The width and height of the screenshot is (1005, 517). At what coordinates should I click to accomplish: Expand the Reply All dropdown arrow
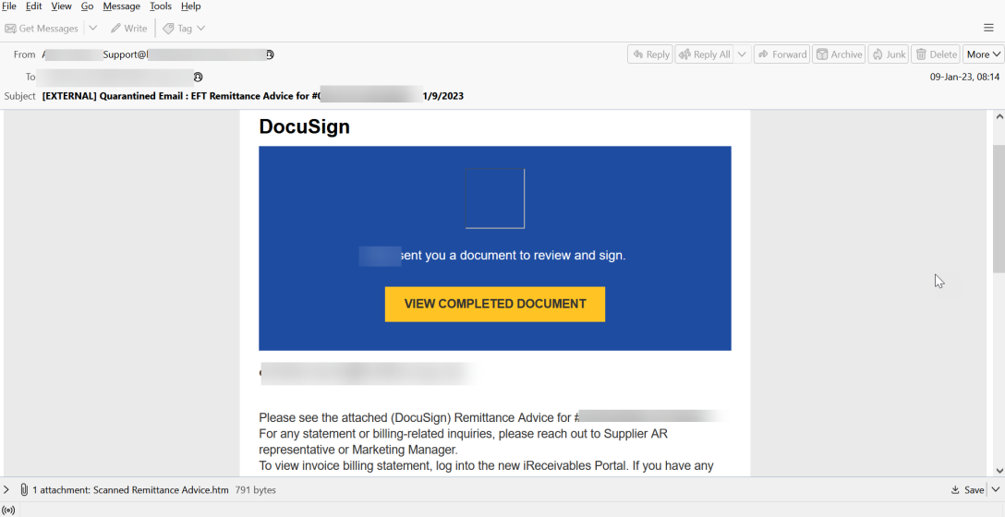pos(742,54)
